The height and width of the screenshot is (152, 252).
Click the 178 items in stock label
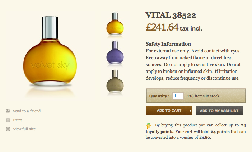203,96
